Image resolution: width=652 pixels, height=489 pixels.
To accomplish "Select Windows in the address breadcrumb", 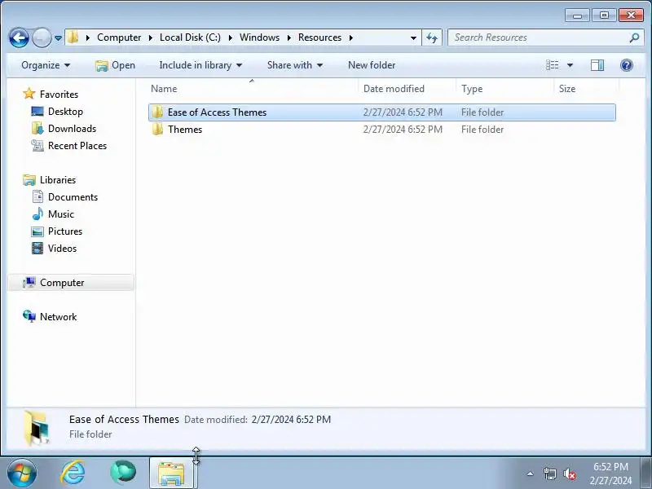I will [259, 37].
